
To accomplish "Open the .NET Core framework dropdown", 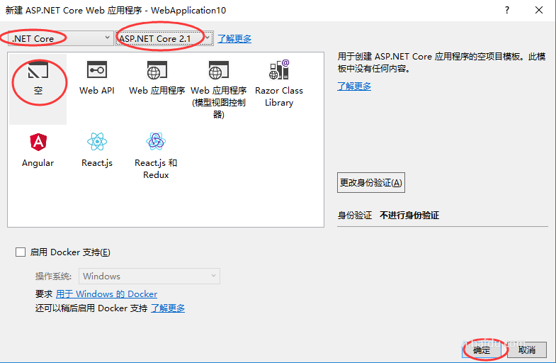I will (60, 38).
